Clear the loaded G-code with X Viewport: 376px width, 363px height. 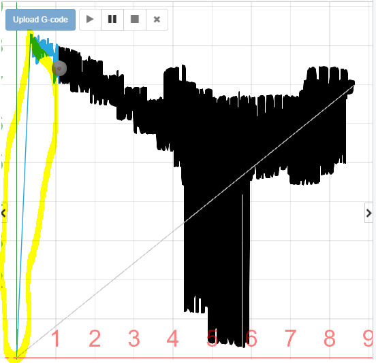pos(157,20)
